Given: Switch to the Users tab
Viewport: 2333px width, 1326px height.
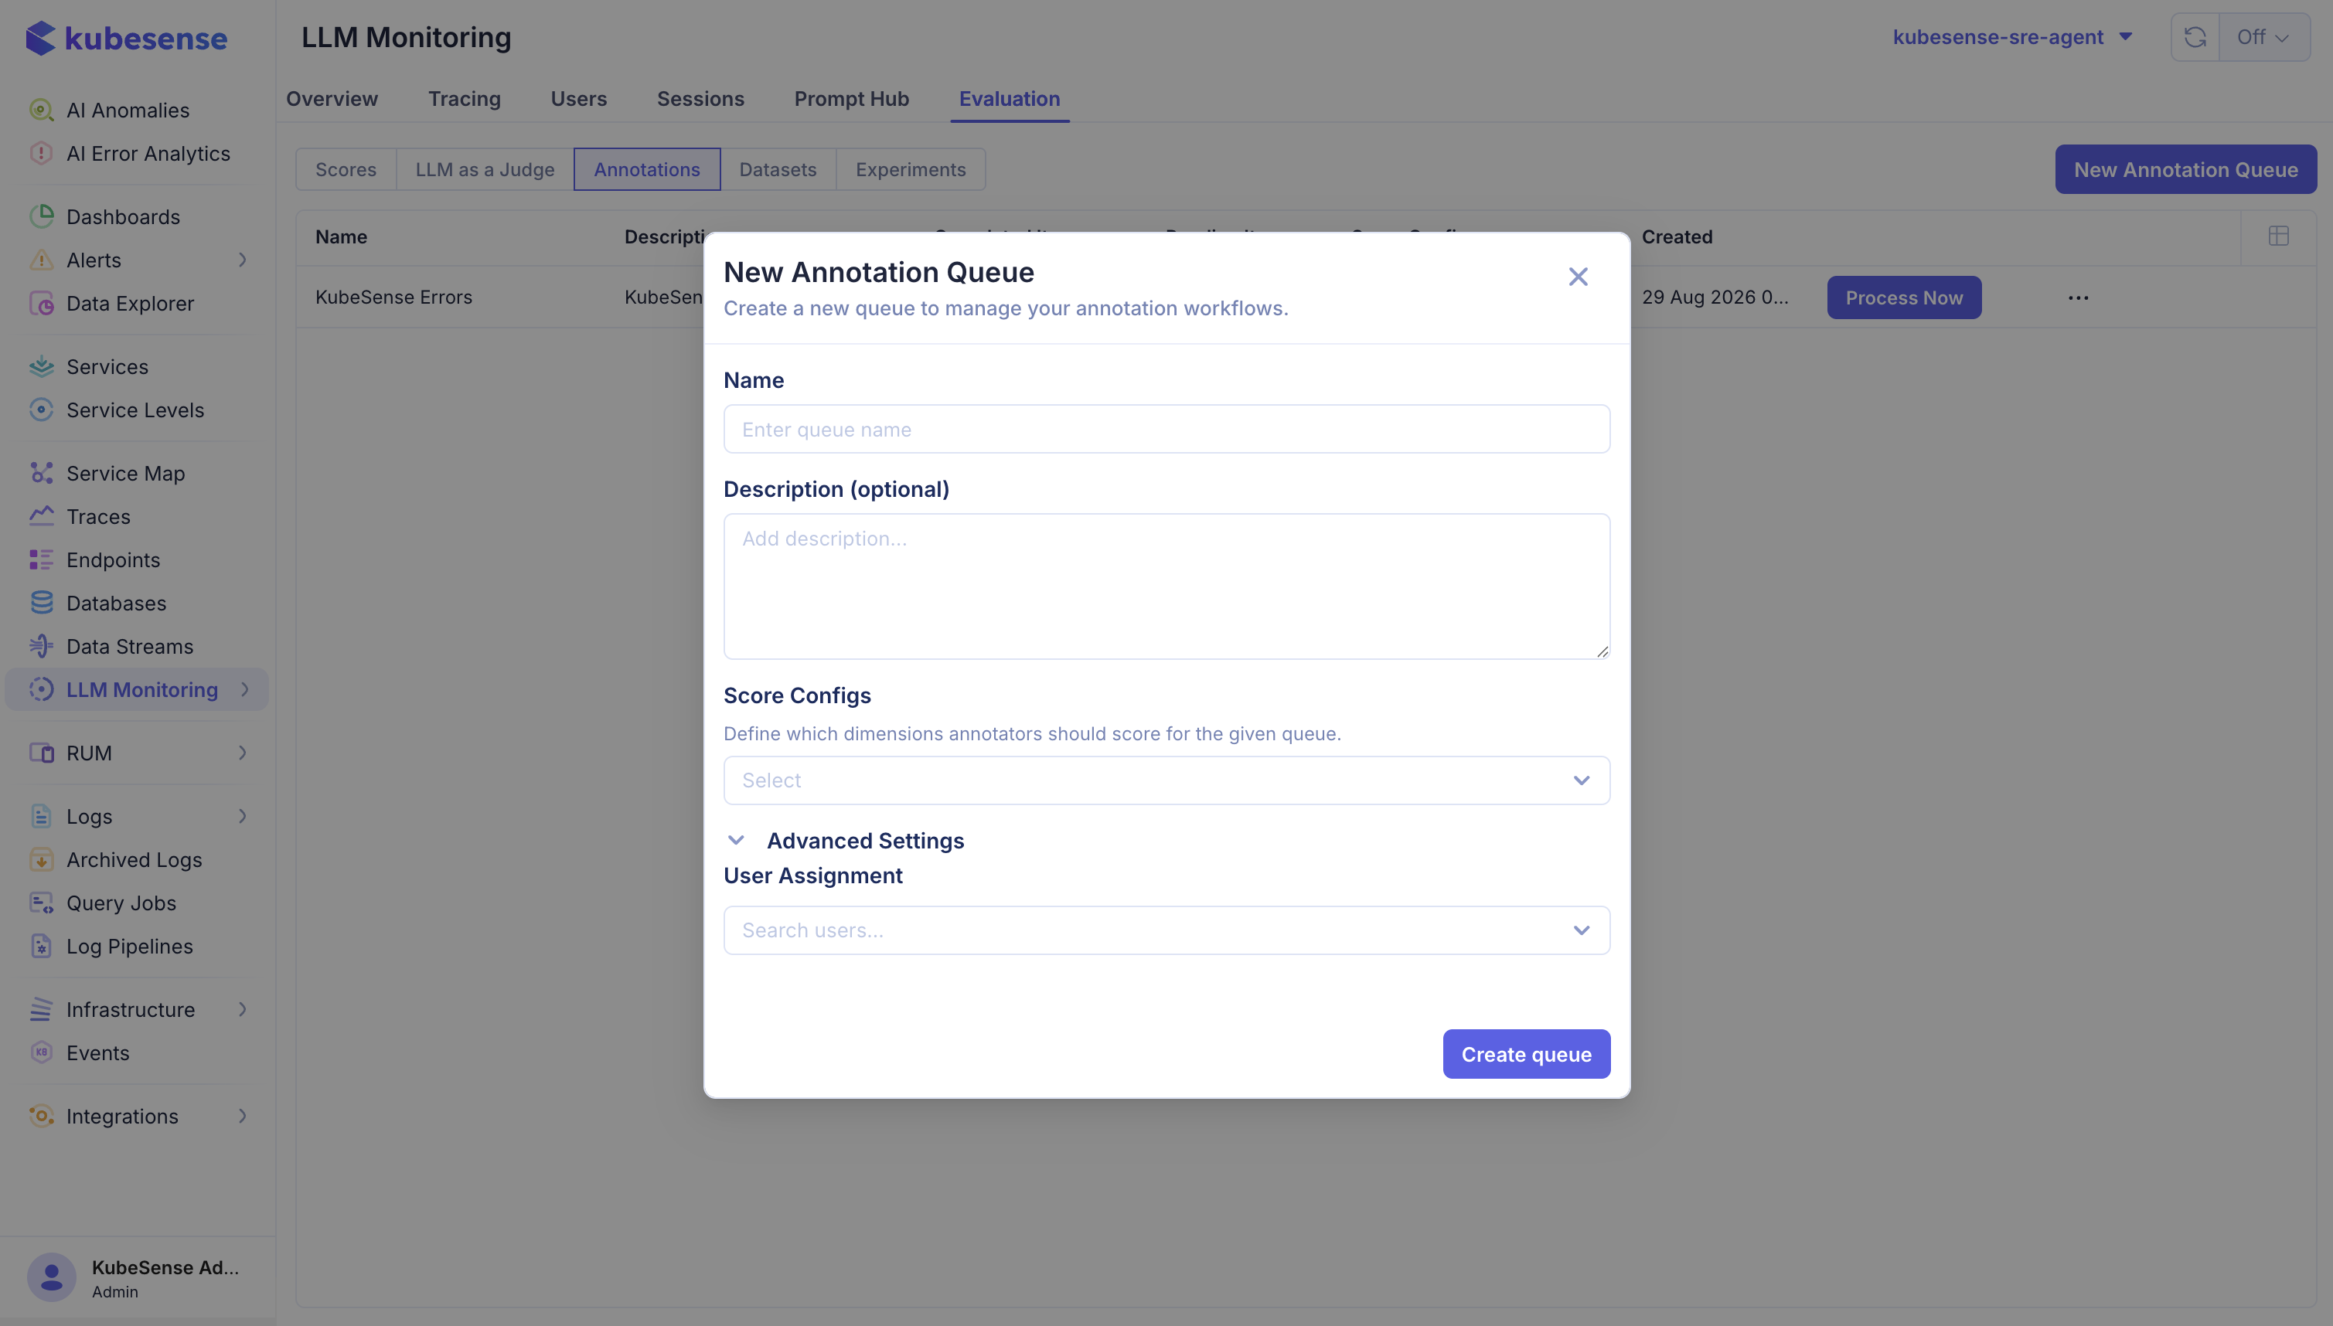Looking at the screenshot, I should [x=578, y=98].
